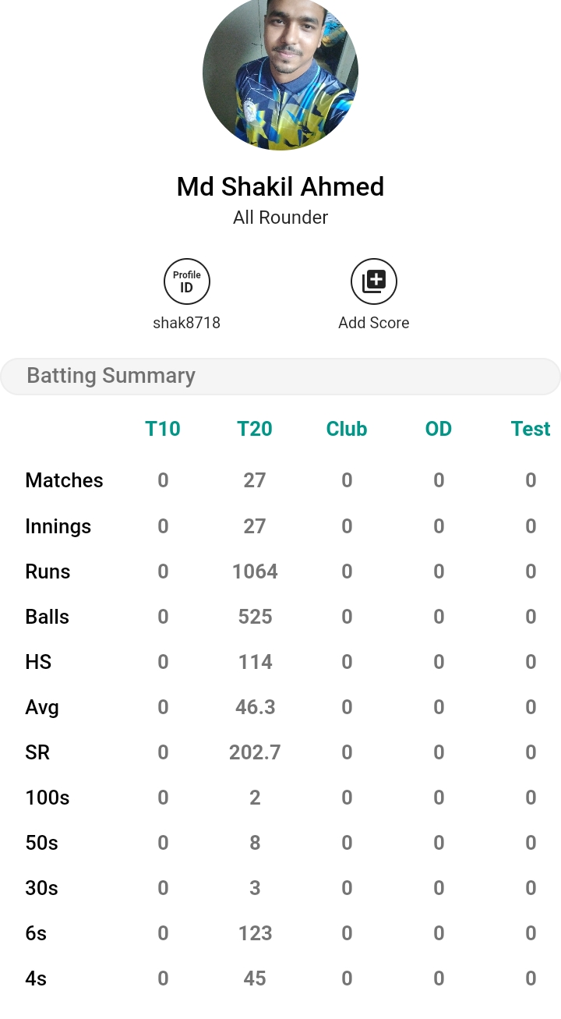This screenshot has height=1019, width=561.
Task: Choose the Test format header
Action: pos(531,429)
